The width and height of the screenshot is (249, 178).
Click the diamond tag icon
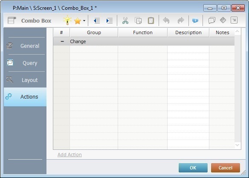(223, 20)
